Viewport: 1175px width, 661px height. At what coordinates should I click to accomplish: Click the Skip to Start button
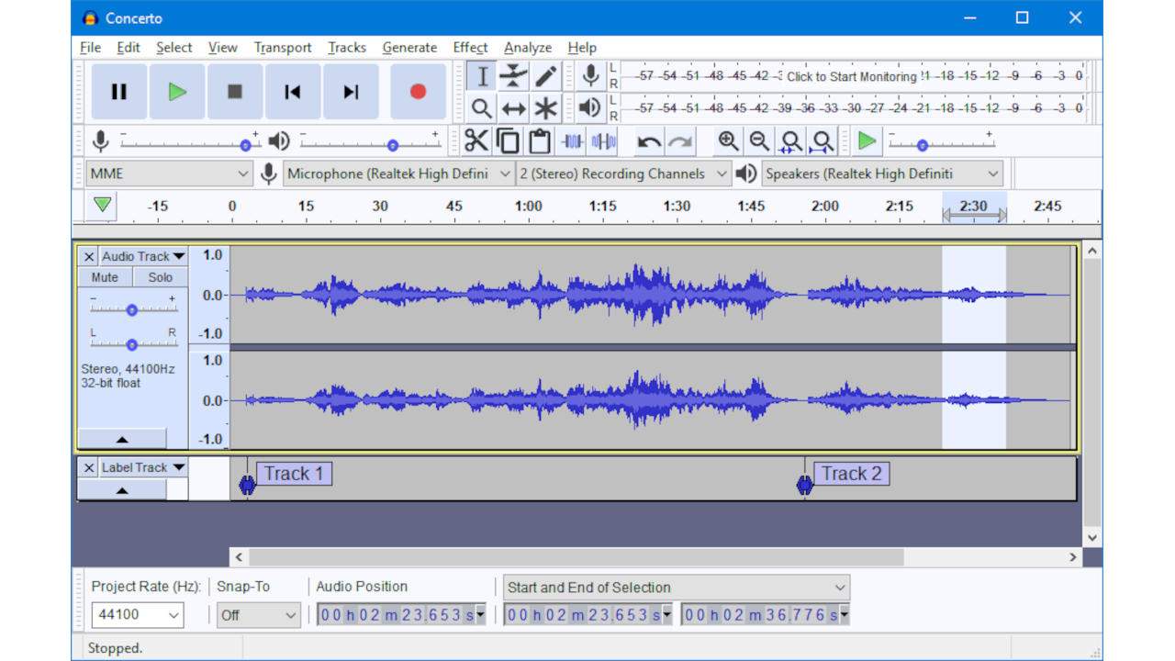click(x=292, y=92)
